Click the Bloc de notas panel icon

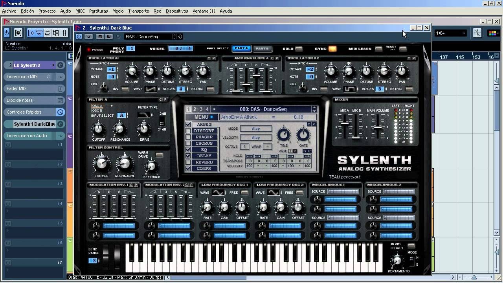coord(60,100)
